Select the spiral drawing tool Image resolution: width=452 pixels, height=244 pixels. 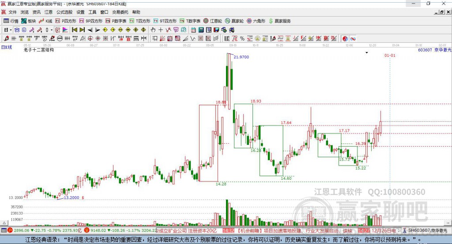(45, 39)
